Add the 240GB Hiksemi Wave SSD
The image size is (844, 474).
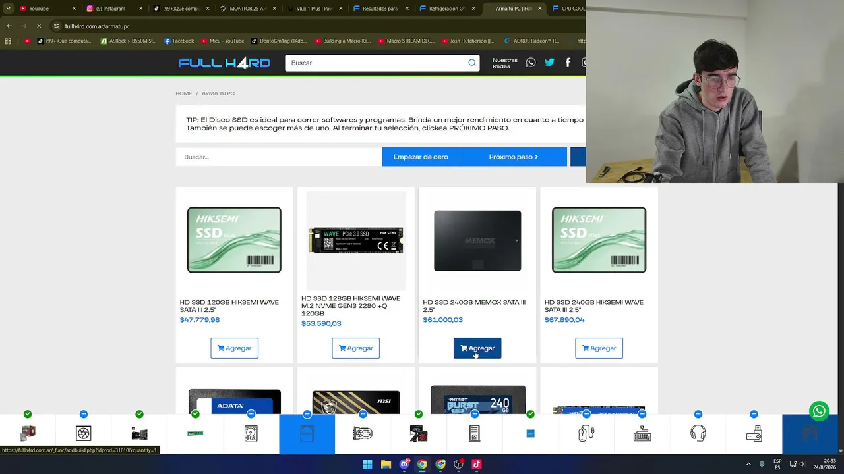click(599, 348)
